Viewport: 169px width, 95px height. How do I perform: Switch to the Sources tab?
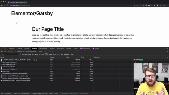tap(27, 49)
